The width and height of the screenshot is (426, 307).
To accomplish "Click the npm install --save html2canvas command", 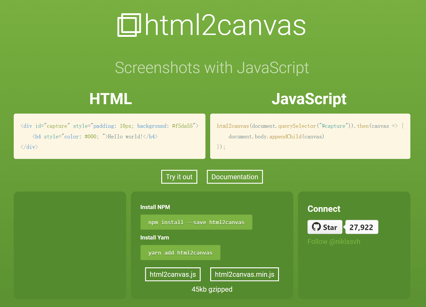I will pyautogui.click(x=196, y=222).
